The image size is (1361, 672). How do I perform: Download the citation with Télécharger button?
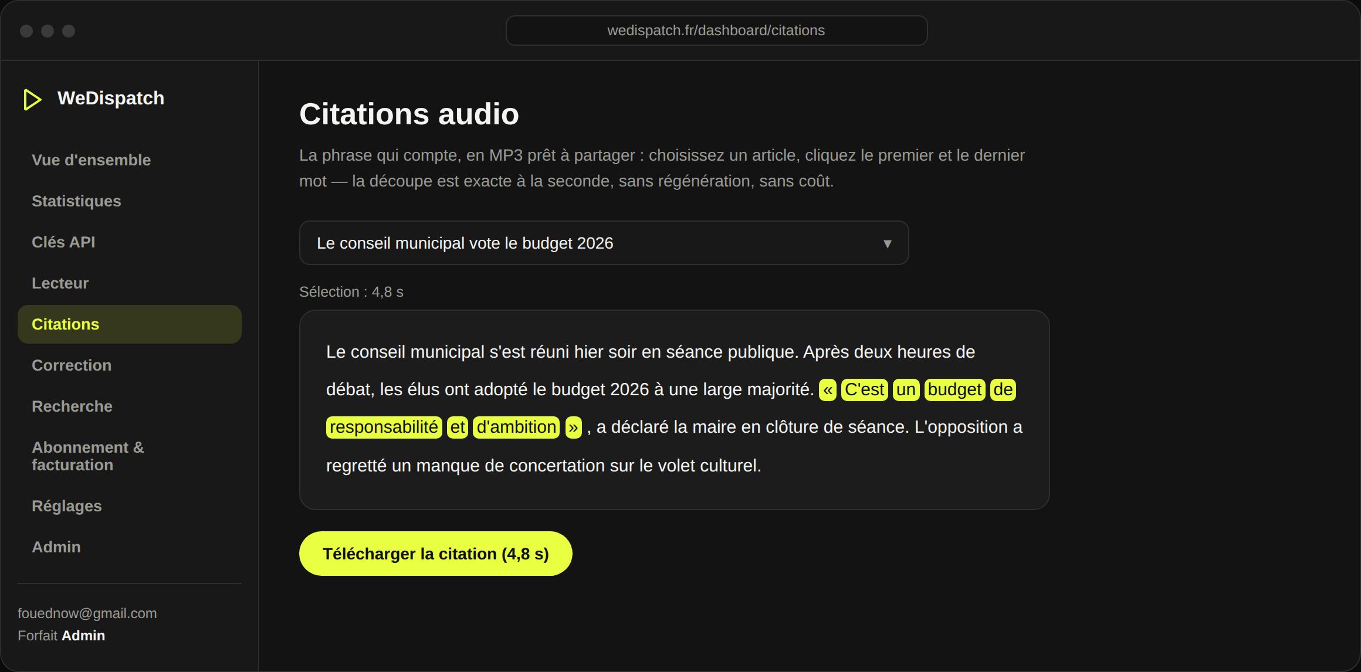[x=435, y=554]
